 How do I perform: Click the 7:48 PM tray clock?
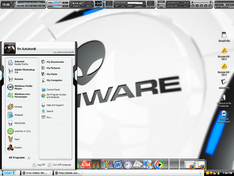tap(227, 173)
